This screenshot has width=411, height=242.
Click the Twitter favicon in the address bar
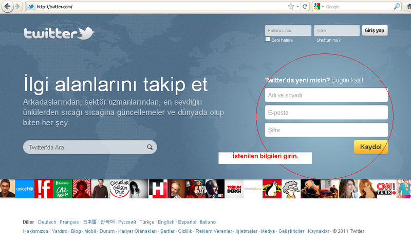[x=31, y=7]
